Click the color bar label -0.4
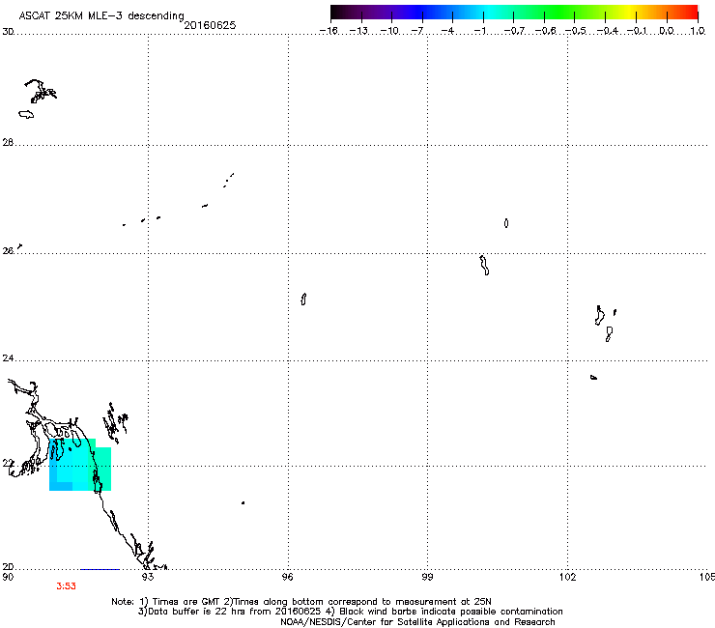715x628 pixels. pos(608,31)
